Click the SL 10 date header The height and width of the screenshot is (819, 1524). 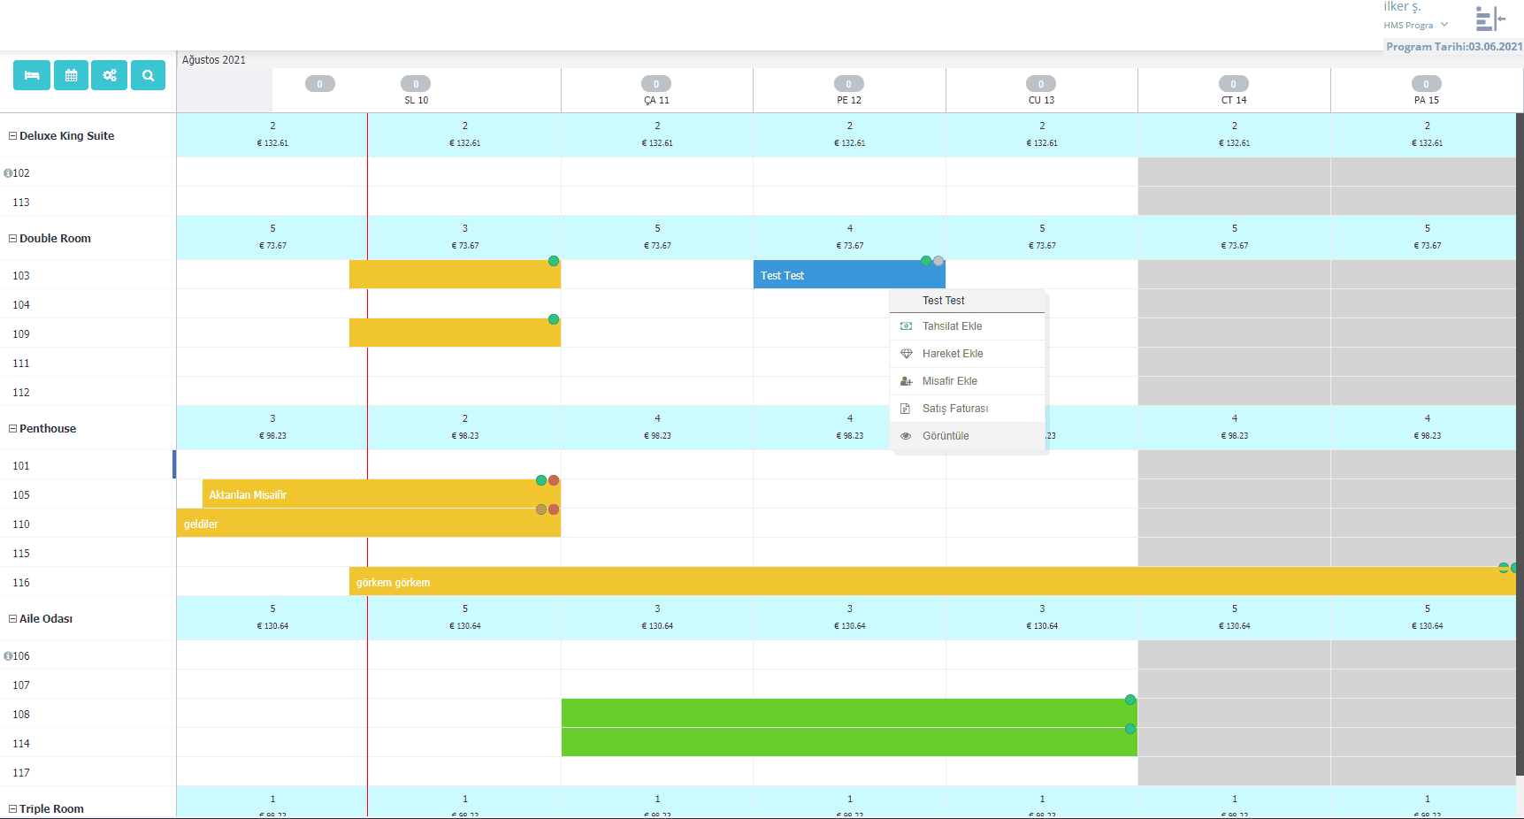pos(417,100)
